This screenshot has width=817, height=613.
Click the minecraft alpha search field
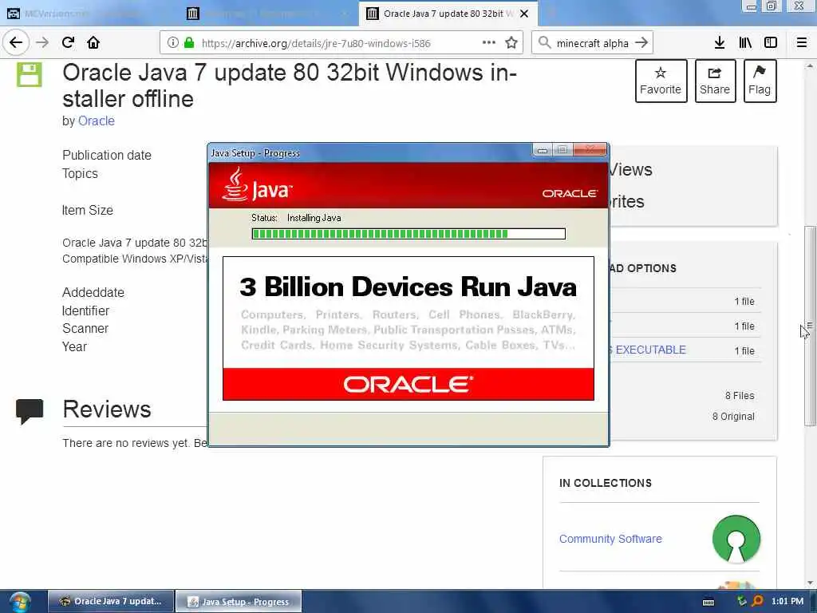click(x=593, y=43)
